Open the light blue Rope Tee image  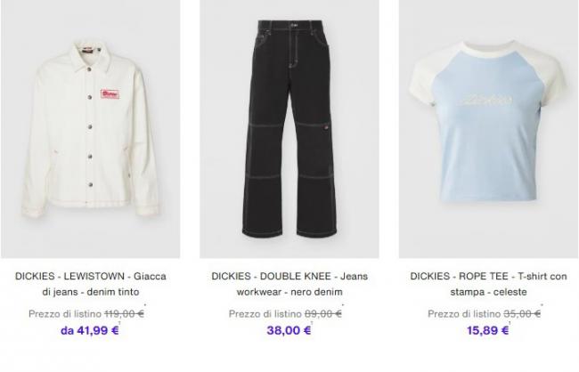pyautogui.click(x=488, y=129)
